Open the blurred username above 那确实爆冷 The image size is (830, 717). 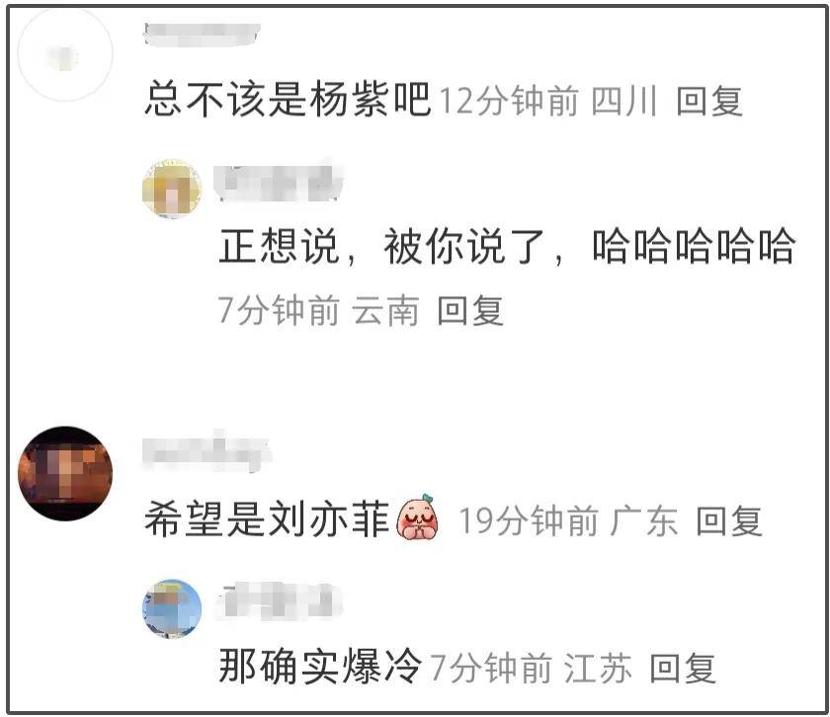coord(279,600)
